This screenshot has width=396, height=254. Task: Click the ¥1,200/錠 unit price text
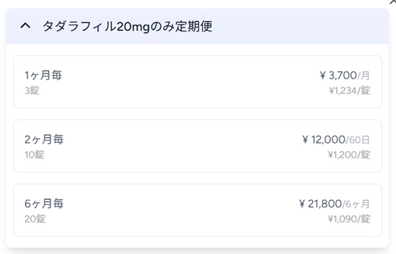349,155
